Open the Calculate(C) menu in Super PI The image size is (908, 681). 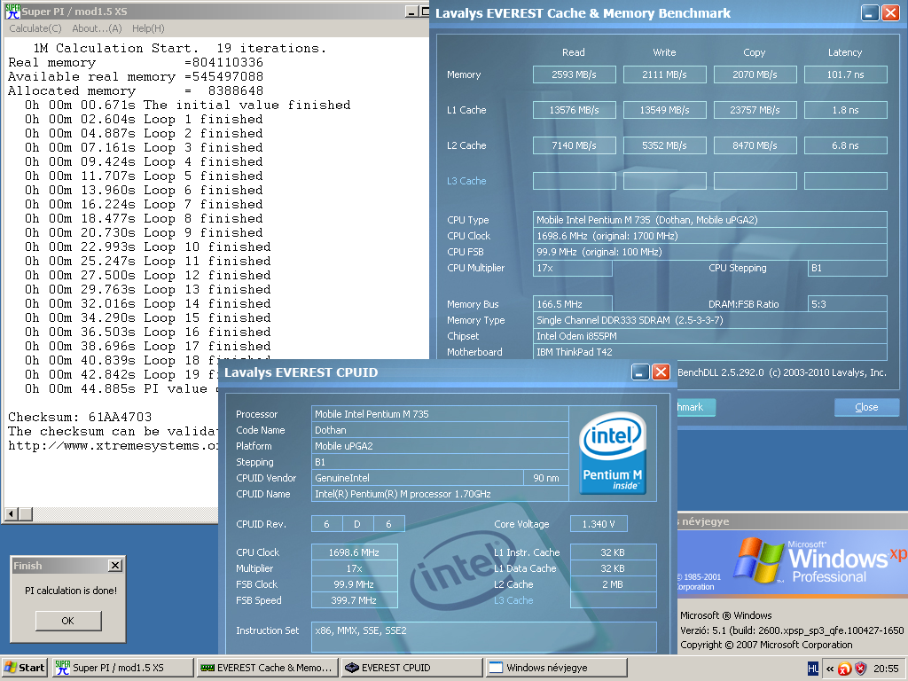tap(35, 28)
